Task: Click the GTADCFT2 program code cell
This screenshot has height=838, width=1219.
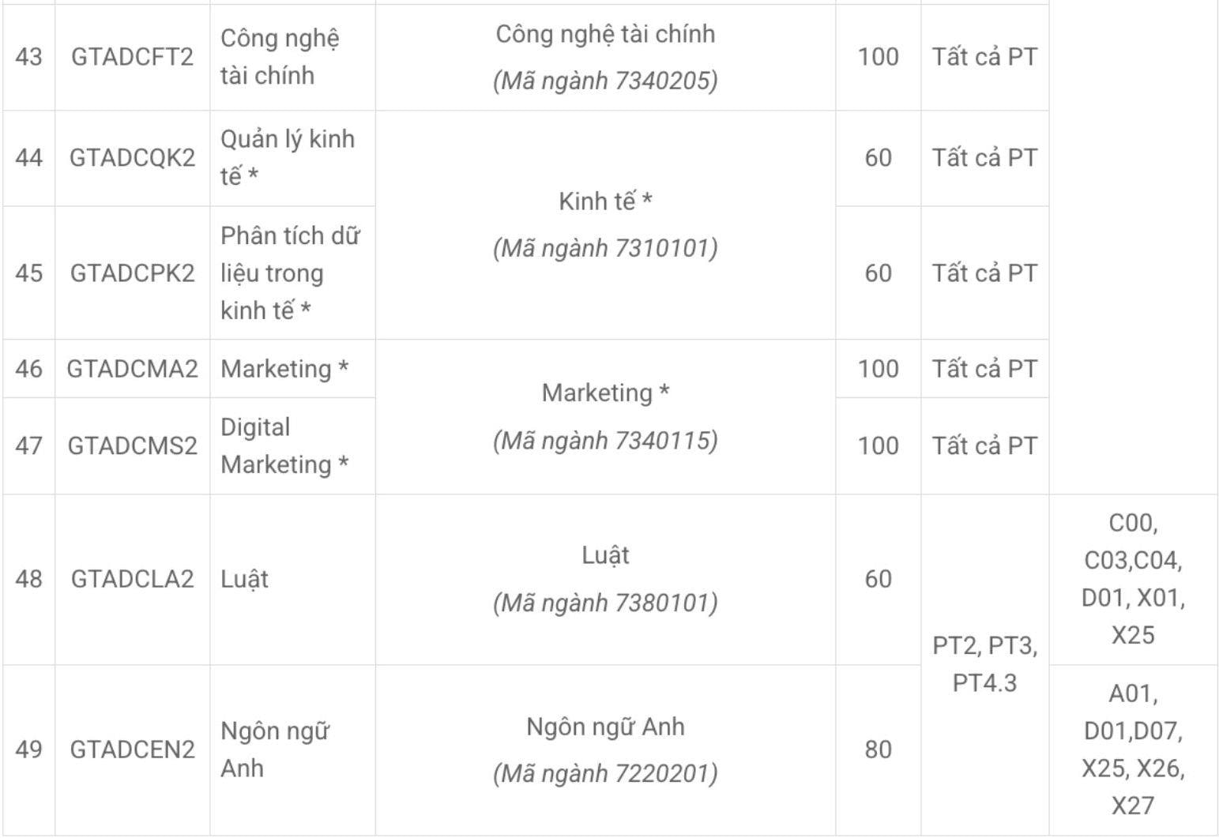Action: [132, 57]
